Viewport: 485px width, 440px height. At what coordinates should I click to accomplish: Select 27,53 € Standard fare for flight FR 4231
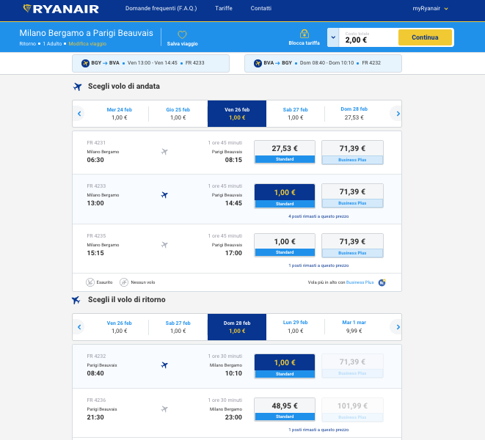[284, 152]
